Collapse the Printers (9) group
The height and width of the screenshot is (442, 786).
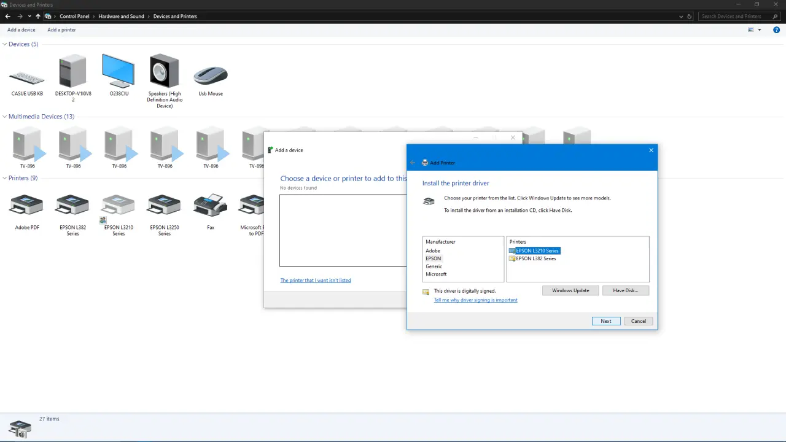point(5,178)
